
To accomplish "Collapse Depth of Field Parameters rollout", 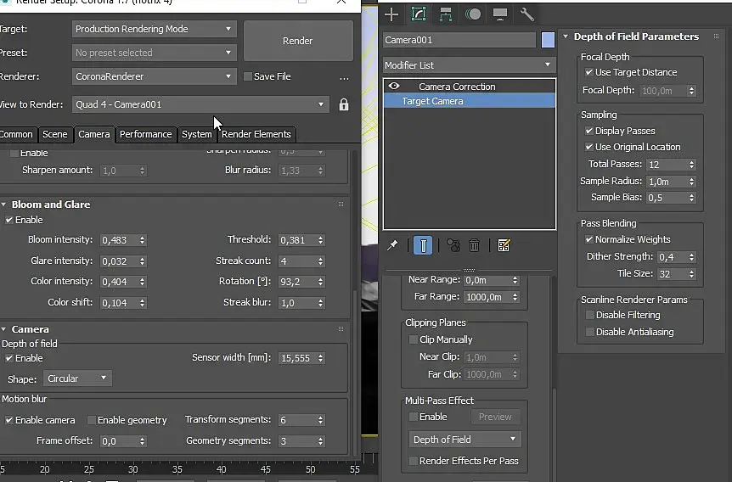I will [566, 36].
